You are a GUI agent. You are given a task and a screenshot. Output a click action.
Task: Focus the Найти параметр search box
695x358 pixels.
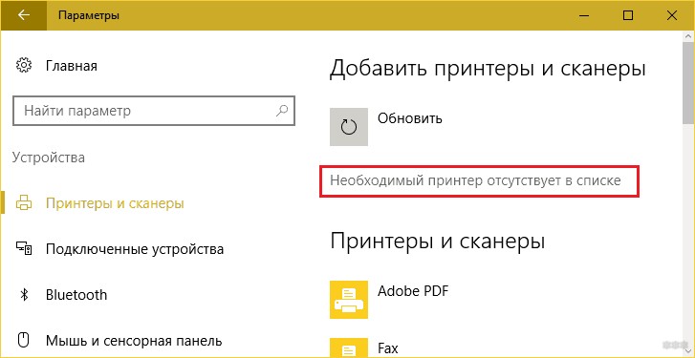(x=154, y=110)
